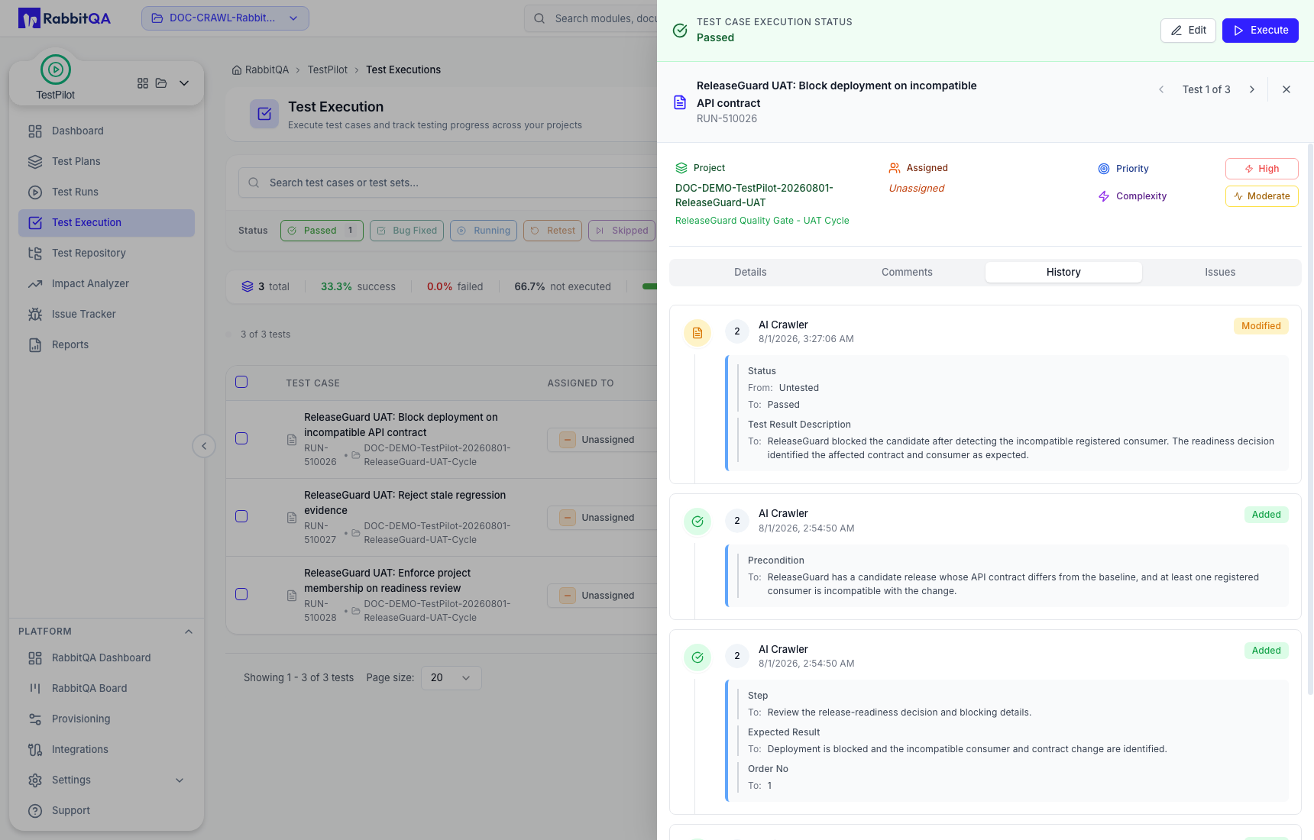Collapse the PLATFORM section
Viewport: 1314px width, 840px height.
[189, 632]
